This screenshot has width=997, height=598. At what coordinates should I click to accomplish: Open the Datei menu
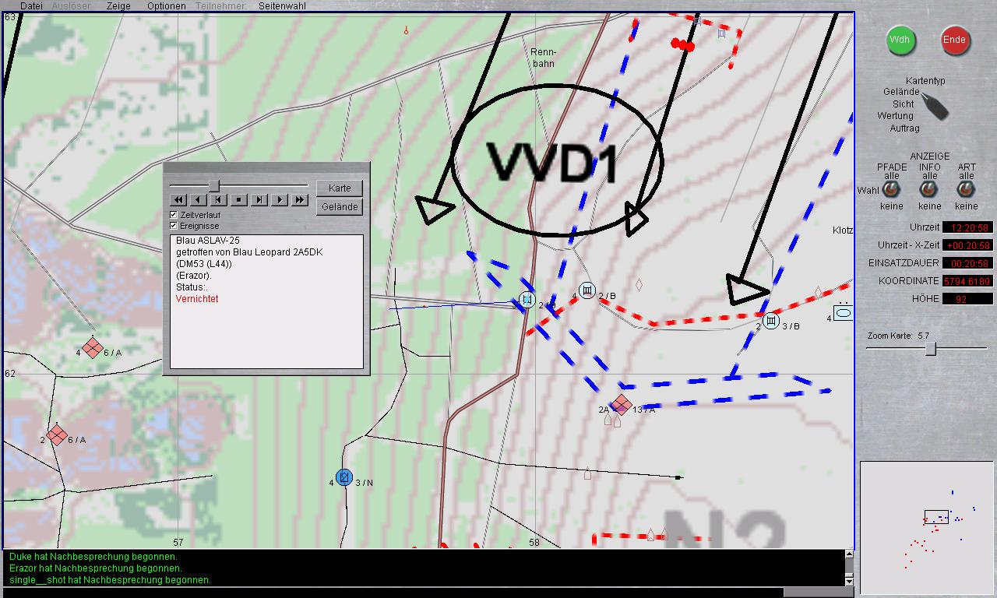pos(31,5)
